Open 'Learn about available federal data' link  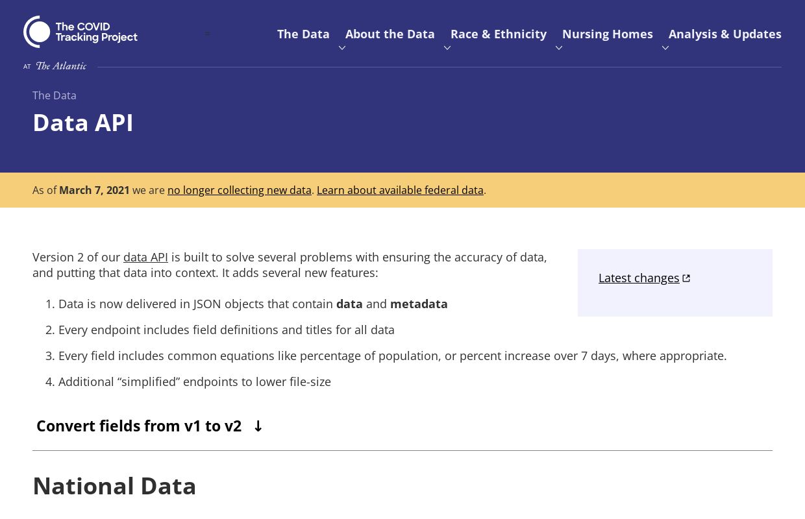click(400, 190)
